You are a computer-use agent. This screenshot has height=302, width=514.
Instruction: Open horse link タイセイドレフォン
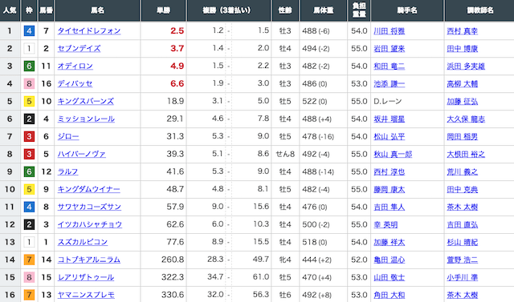(x=89, y=30)
